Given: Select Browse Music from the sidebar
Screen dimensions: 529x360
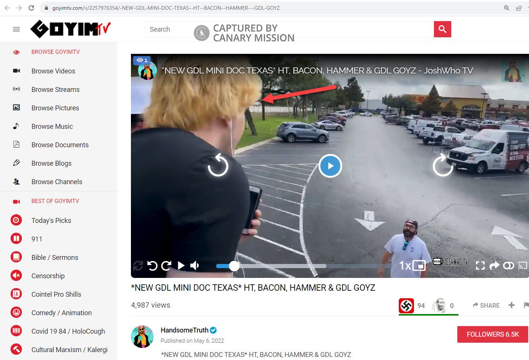Looking at the screenshot, I should point(52,126).
